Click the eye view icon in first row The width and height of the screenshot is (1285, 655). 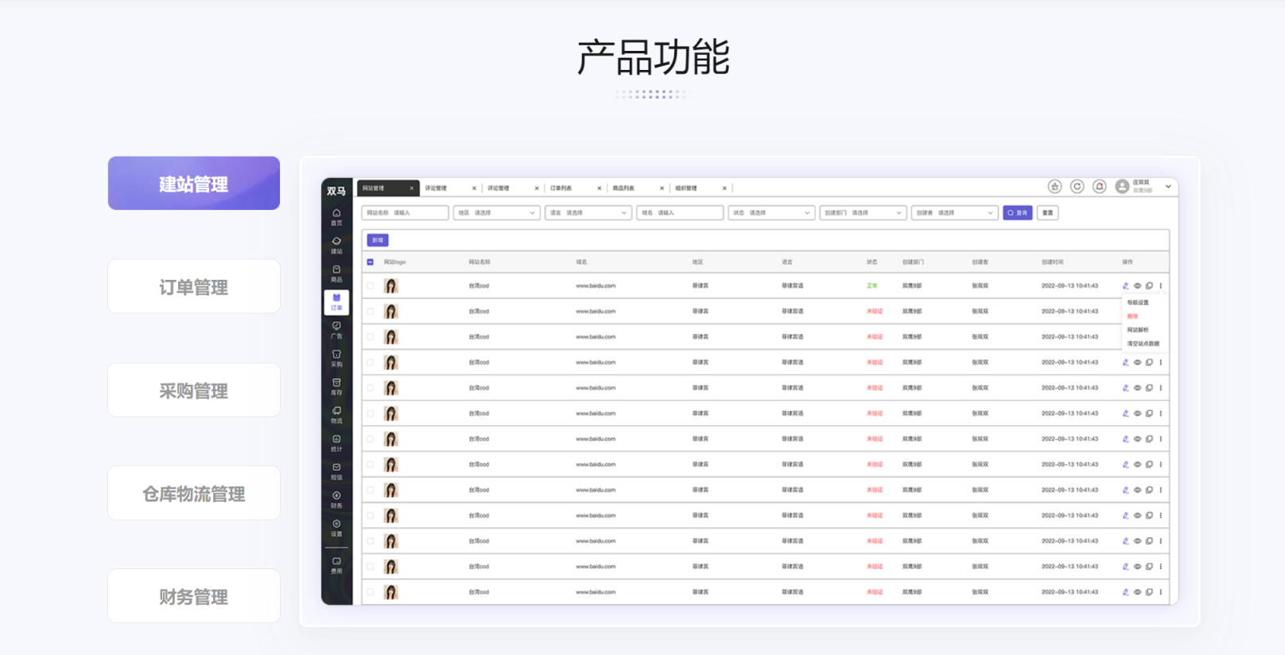click(1137, 286)
